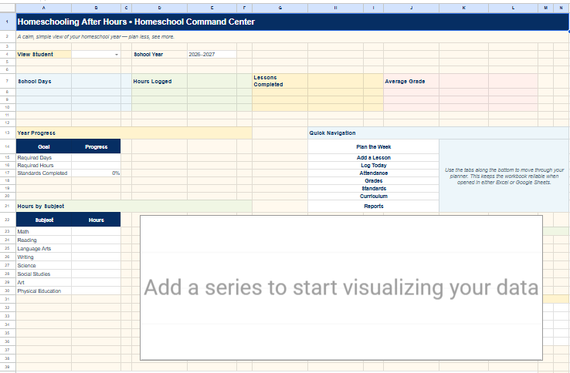Click the Year Progress section header

[134, 133]
